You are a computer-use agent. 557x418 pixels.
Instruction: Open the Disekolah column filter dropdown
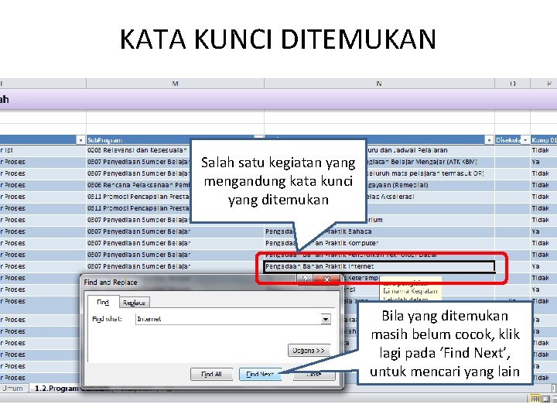[525, 140]
